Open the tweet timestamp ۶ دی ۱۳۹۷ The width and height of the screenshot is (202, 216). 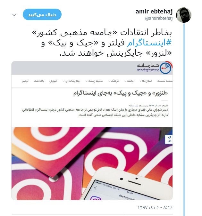click(x=155, y=207)
